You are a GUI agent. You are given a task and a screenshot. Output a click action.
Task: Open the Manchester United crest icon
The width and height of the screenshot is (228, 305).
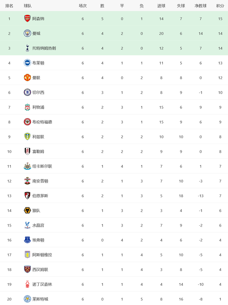coord(27,78)
